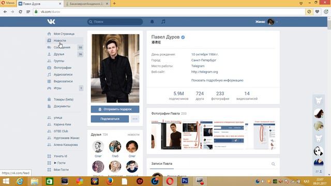
Task: Open the http://telegram.org link
Action: pos(204,72)
